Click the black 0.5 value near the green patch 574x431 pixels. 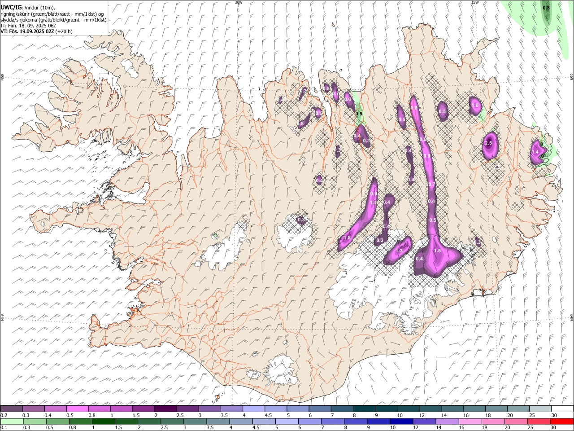(x=359, y=114)
